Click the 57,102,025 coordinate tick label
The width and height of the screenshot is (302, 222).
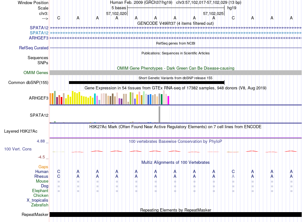pyautogui.click(x=213, y=13)
